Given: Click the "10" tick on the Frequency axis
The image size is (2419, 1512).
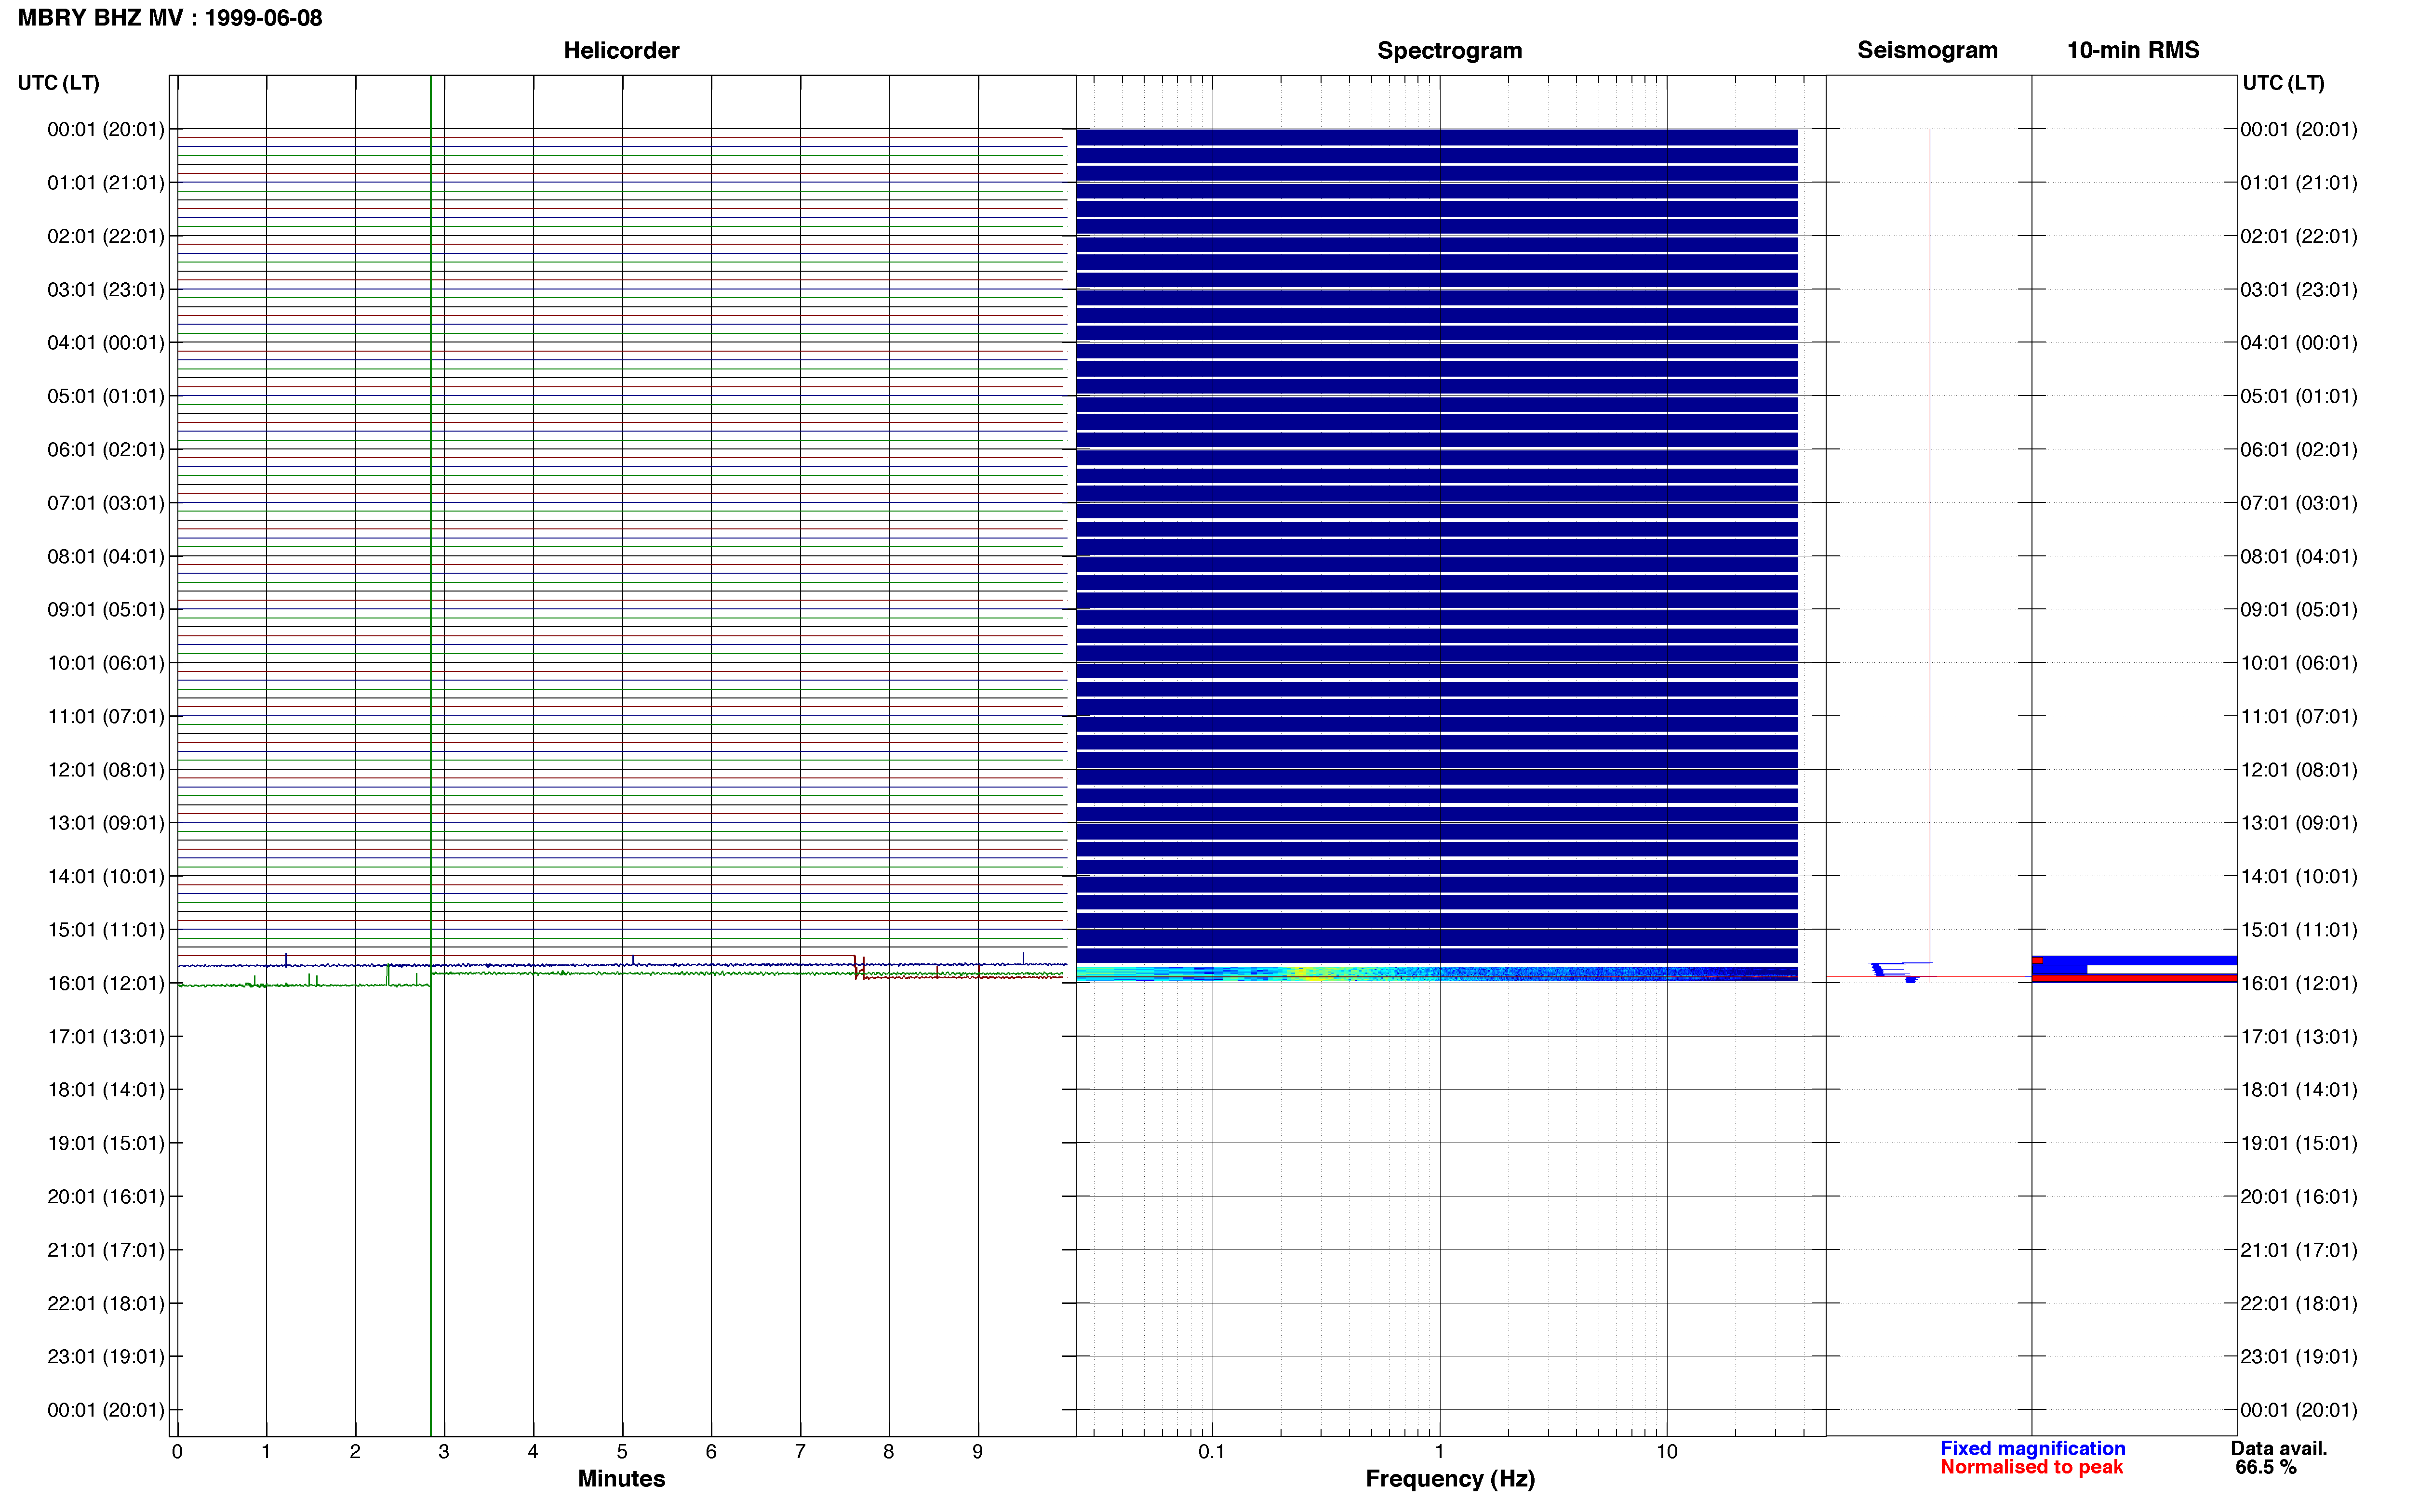Looking at the screenshot, I should click(x=1667, y=1452).
